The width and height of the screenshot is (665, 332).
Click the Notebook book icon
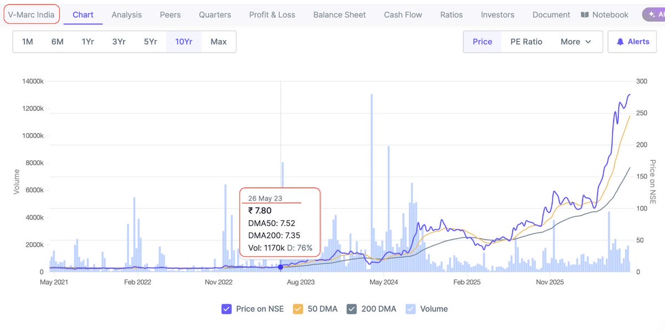tap(585, 15)
